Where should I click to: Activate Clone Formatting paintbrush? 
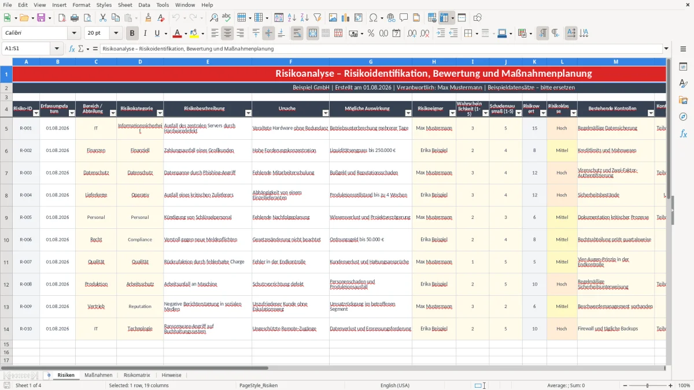[x=148, y=18]
